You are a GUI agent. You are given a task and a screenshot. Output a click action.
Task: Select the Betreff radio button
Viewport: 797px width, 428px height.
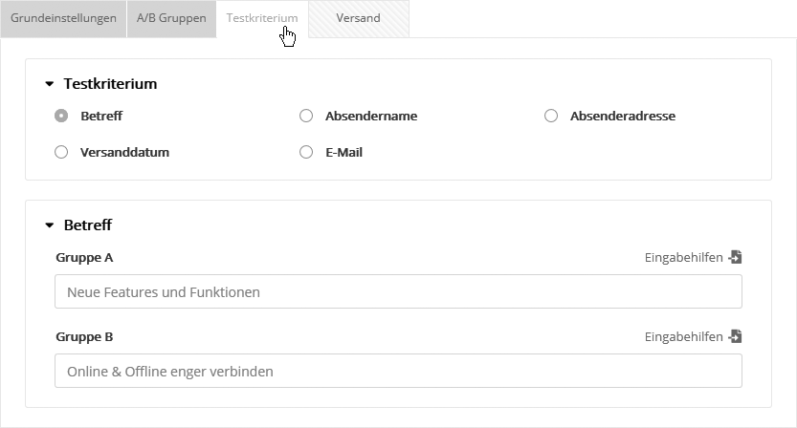[61, 116]
